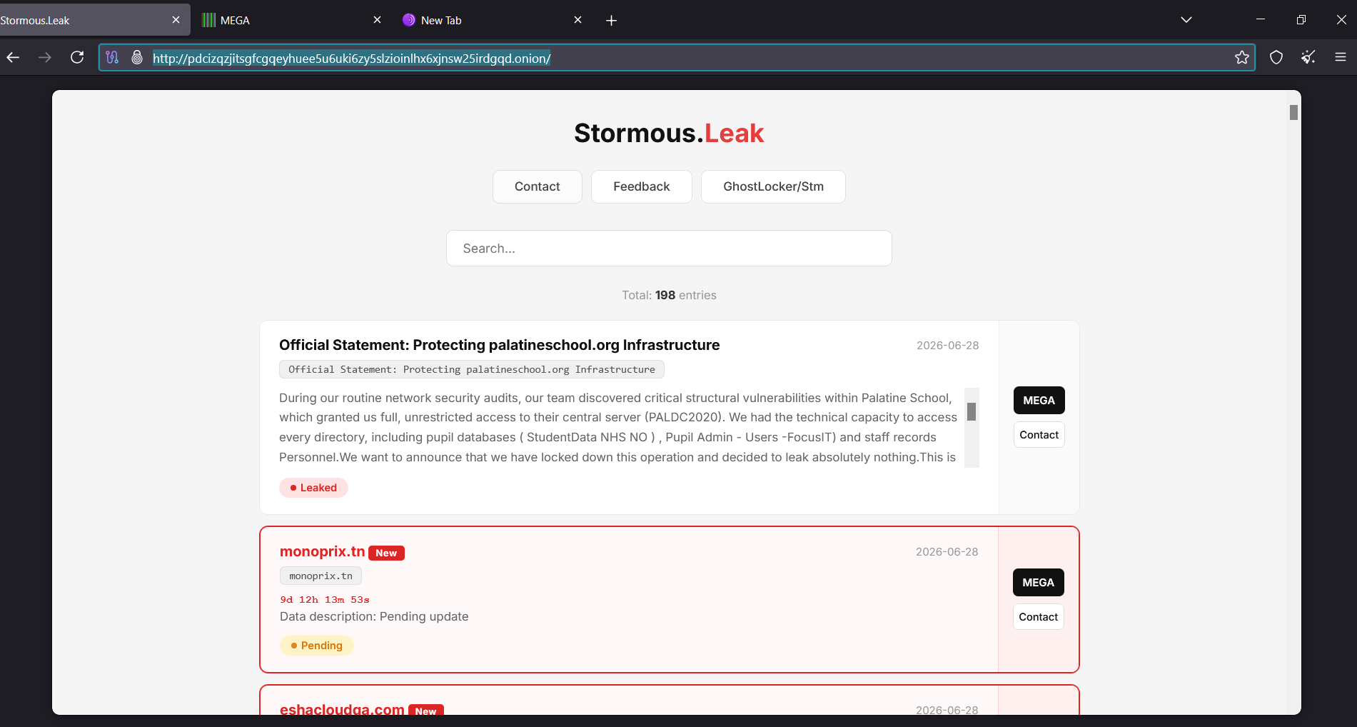Screen dimensions: 1357x727
Task: Open the browser hamburger menu
Action: [1341, 58]
